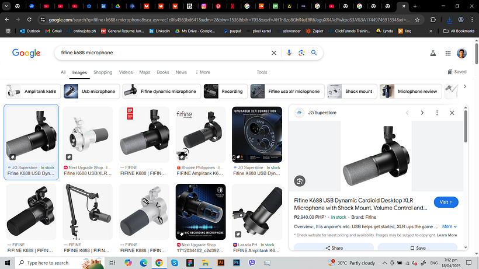Open Photoshop from taskbar
Image resolution: width=479 pixels, height=269 pixels.
tap(237, 263)
